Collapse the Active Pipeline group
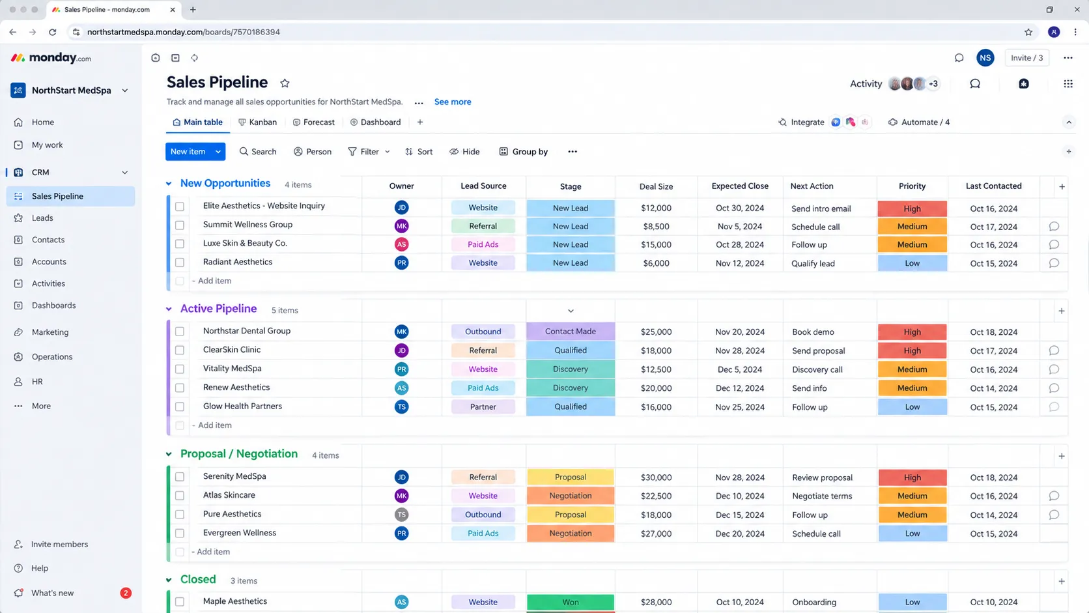This screenshot has width=1089, height=613. click(x=169, y=309)
